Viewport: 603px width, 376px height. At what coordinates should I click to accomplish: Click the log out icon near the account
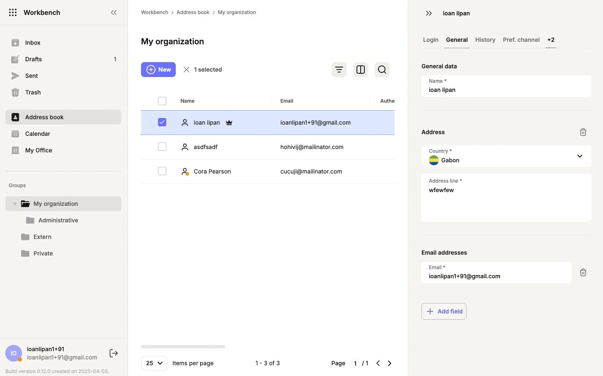(113, 353)
